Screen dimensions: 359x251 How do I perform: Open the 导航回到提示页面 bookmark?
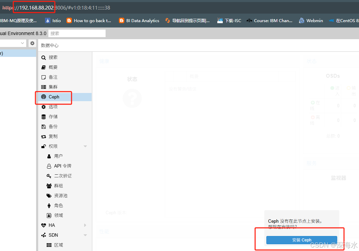pyautogui.click(x=188, y=21)
